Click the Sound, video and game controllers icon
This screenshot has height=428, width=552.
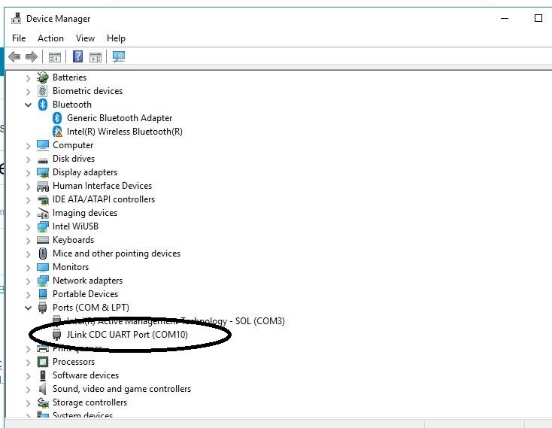pos(43,389)
